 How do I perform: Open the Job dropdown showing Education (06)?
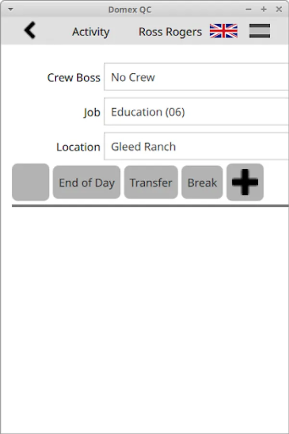(192, 112)
